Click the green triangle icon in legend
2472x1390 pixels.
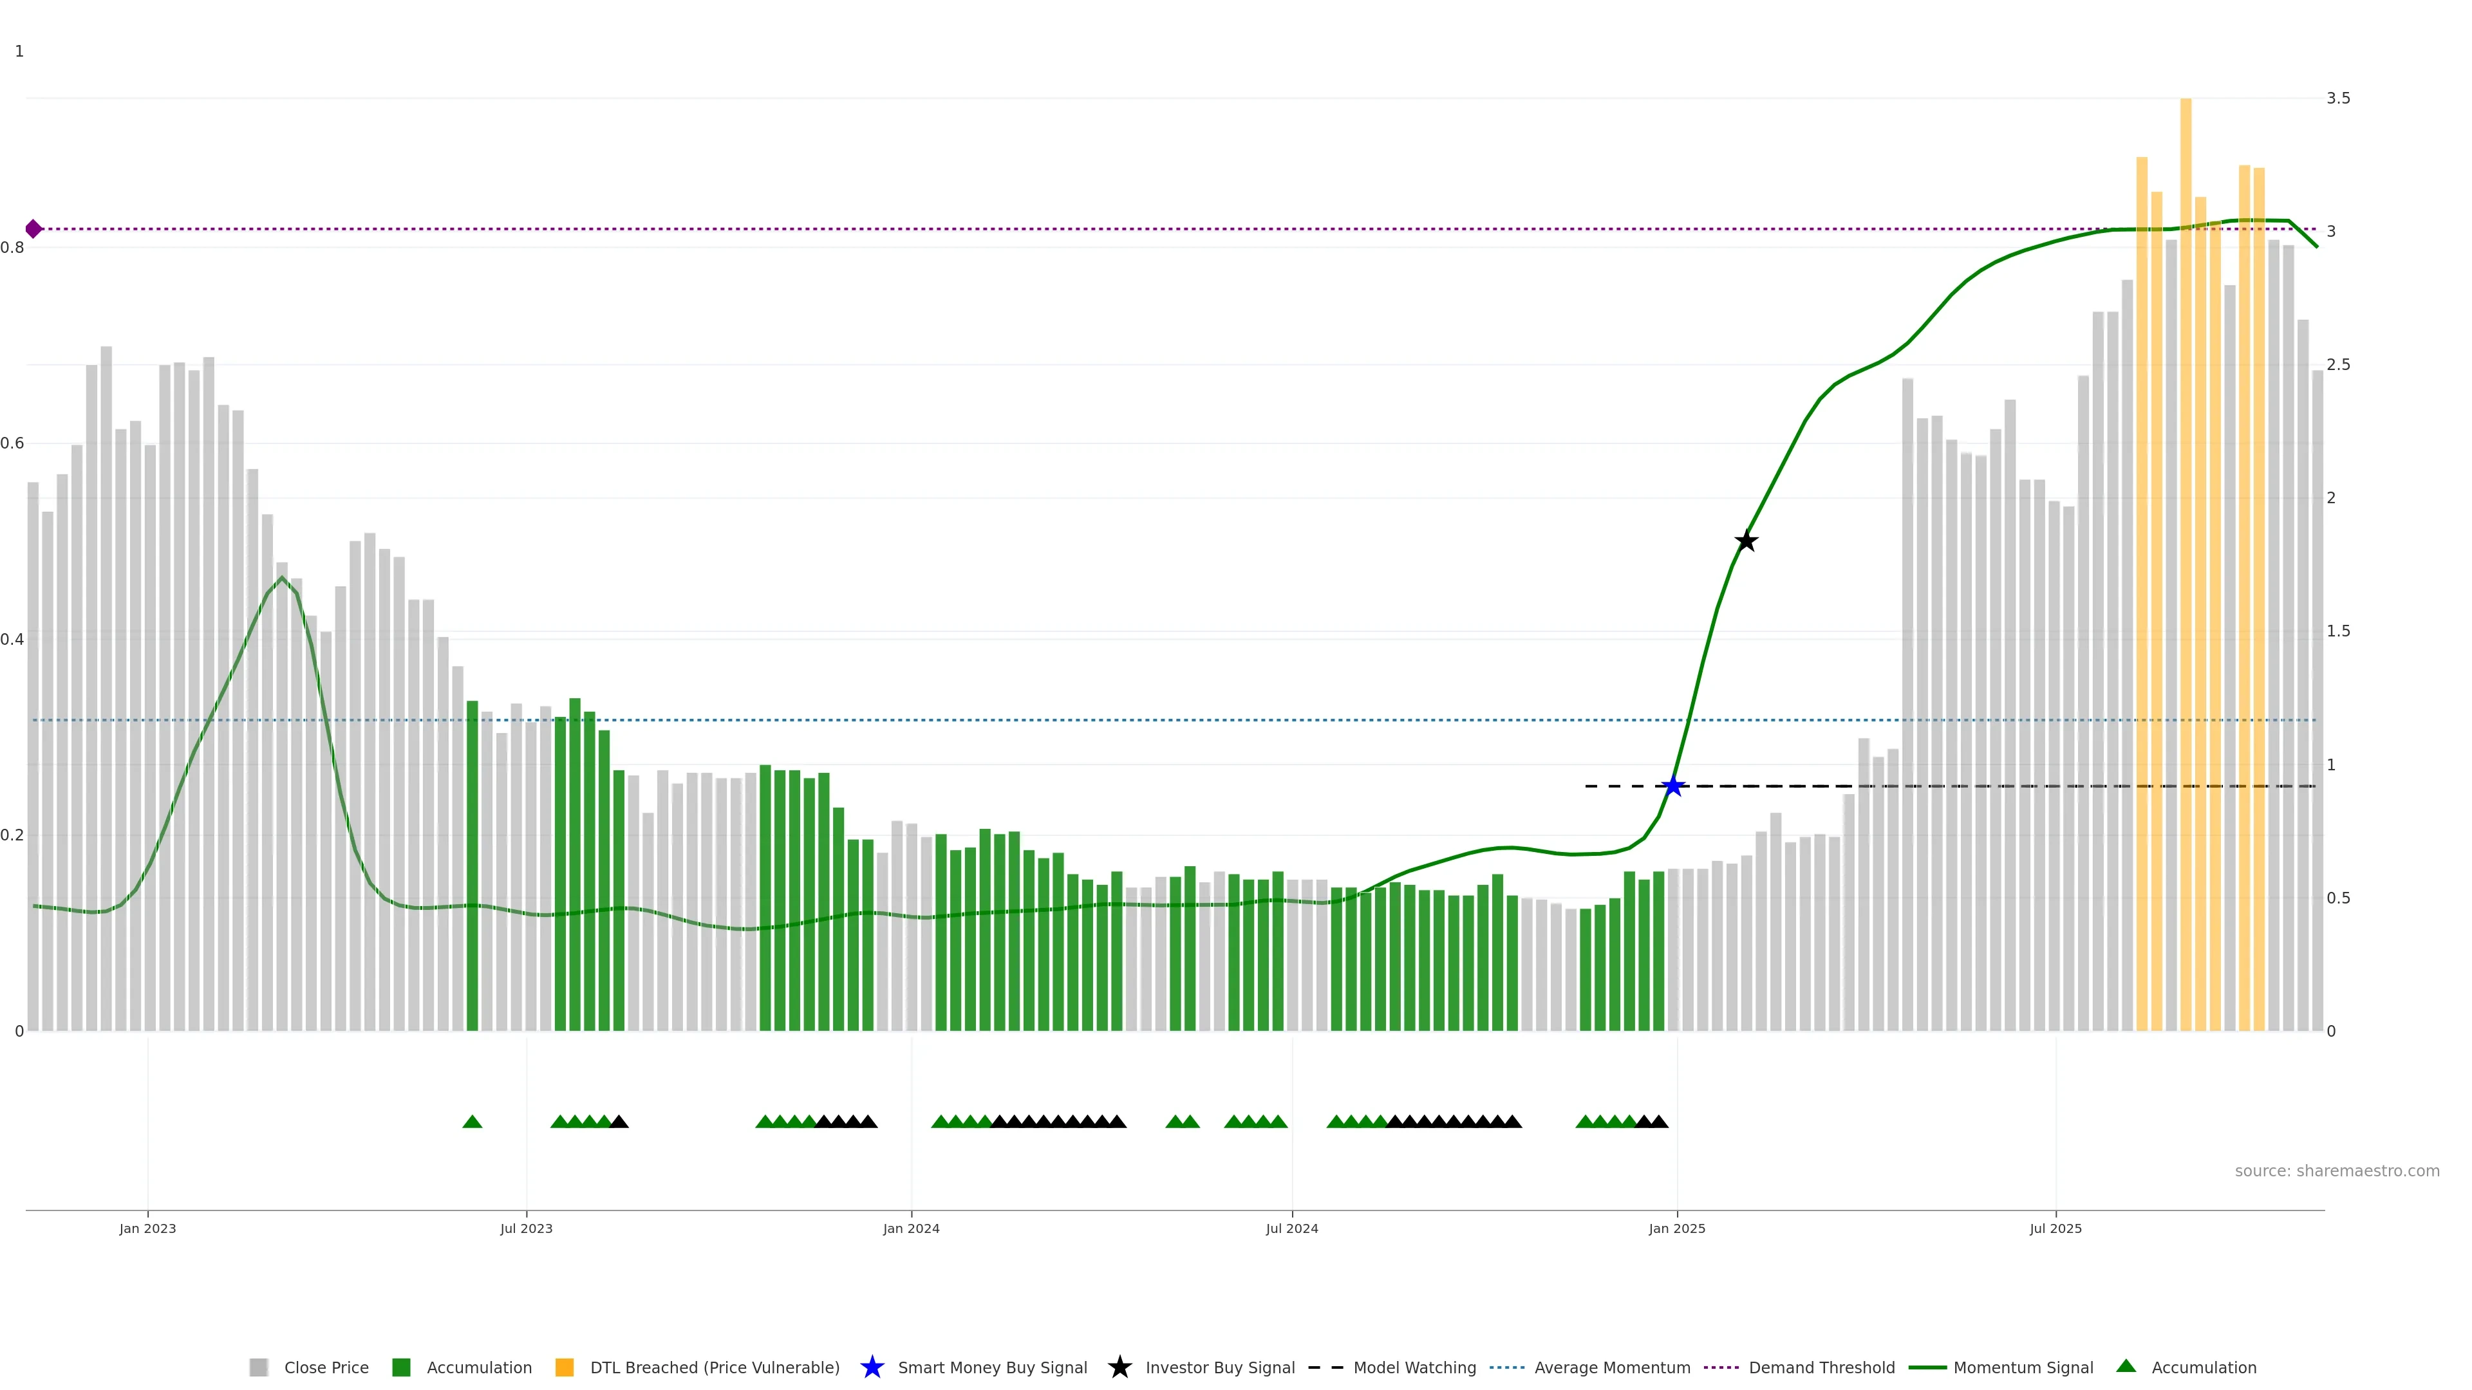(x=2126, y=1366)
